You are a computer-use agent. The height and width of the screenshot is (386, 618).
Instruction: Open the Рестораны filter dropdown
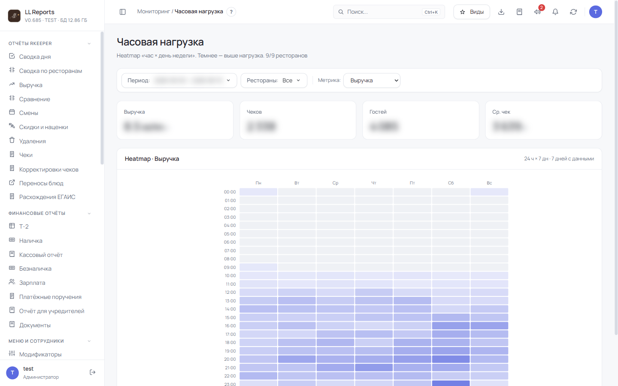tap(274, 80)
